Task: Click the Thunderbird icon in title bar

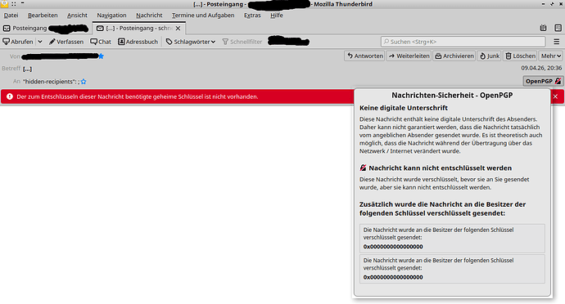Action: 4,4
